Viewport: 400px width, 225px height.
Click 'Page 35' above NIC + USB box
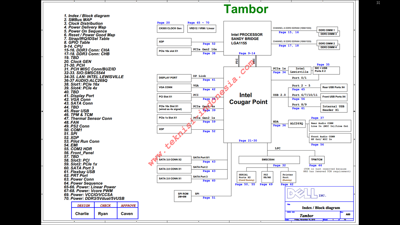pyautogui.click(x=323, y=65)
